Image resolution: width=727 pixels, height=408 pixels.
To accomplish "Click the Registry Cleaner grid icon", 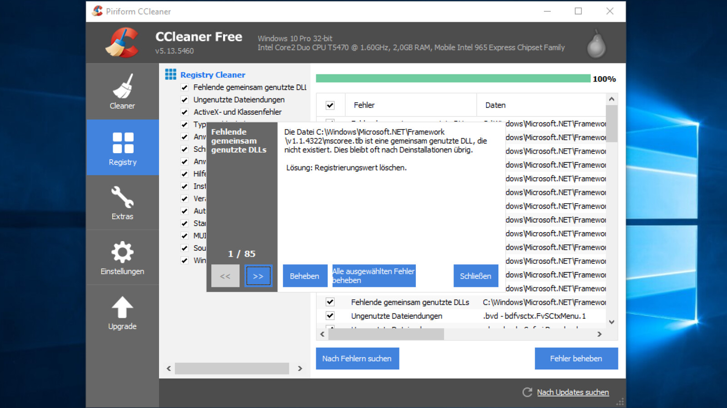I will coord(170,74).
